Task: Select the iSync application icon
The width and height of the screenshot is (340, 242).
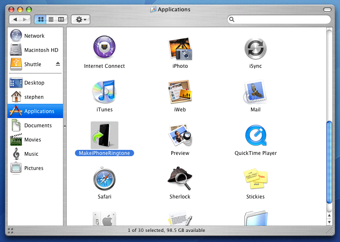Action: (x=256, y=49)
